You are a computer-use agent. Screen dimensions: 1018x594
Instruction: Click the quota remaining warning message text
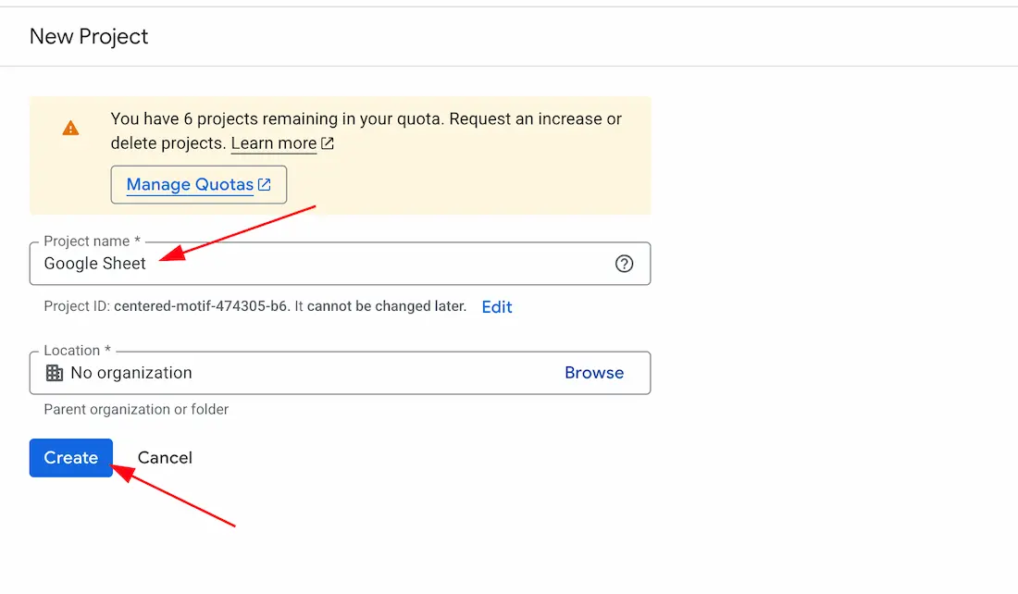(366, 119)
